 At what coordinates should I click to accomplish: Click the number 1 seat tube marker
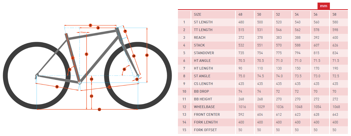pos(73,58)
